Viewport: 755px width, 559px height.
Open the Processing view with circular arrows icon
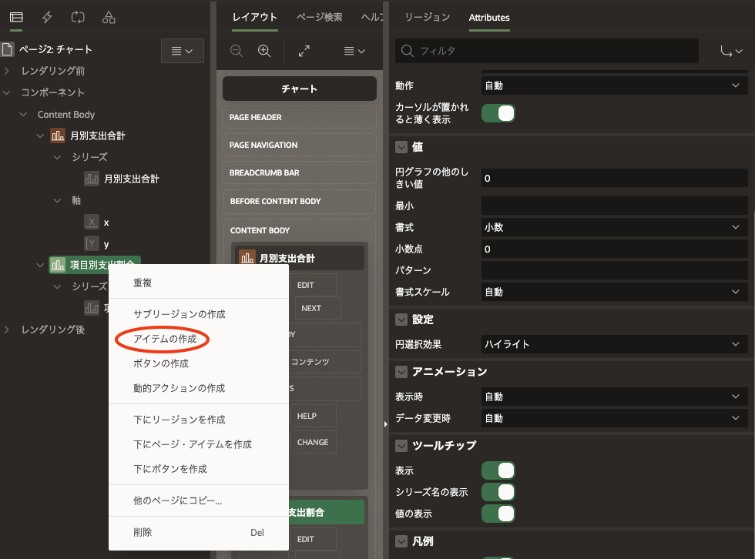point(78,17)
